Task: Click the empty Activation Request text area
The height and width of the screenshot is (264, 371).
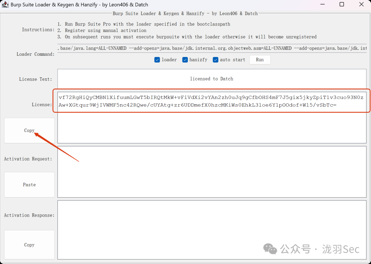Action: coord(212,172)
